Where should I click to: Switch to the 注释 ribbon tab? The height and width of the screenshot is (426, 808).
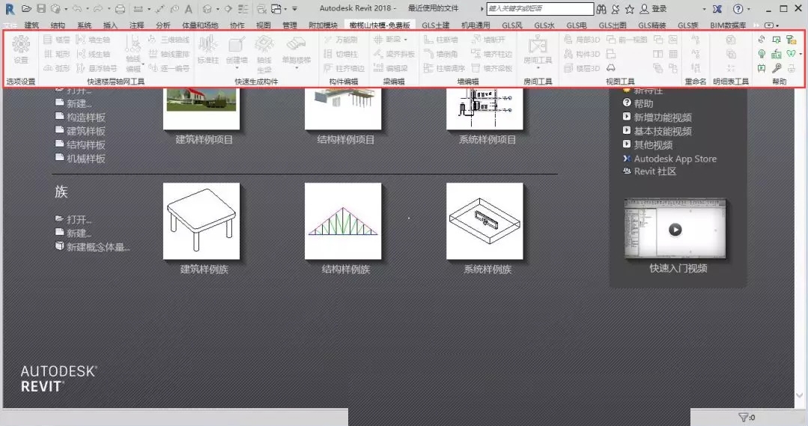point(136,25)
